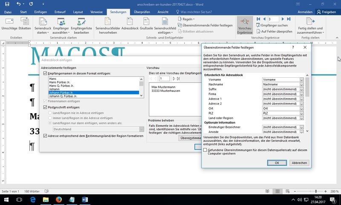Click the Umschläge envelope icon
This screenshot has height=205, width=341.
pos(9,22)
